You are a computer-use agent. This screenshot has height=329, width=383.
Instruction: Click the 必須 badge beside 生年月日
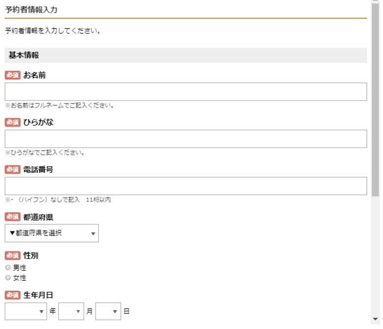pyautogui.click(x=12, y=295)
